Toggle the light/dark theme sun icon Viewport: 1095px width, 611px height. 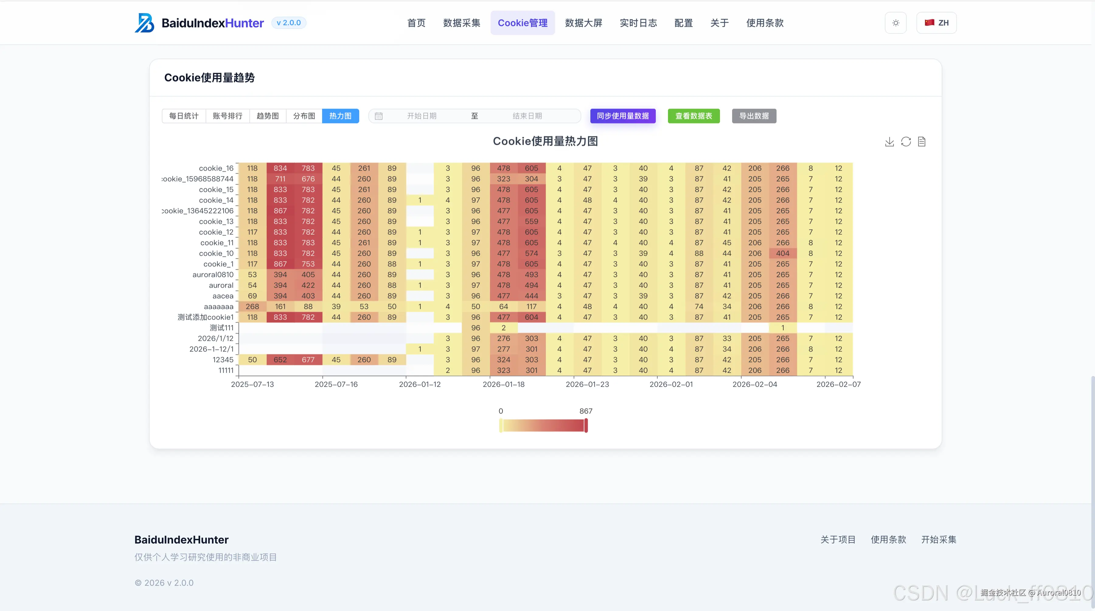coord(896,23)
